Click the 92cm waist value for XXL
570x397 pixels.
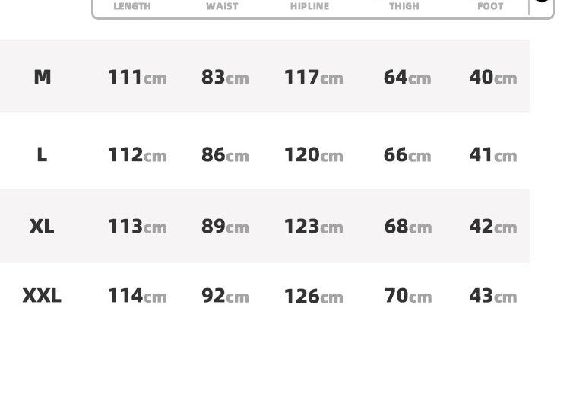[x=225, y=296]
